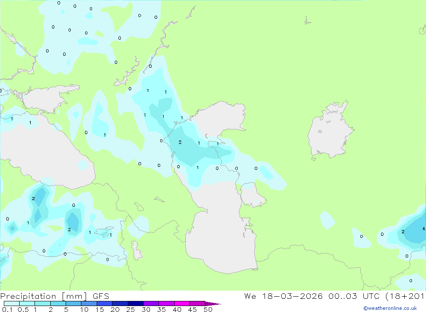Click the lightest 0.1–0.5 mm legend swatch
This screenshot has height=312, width=426.
pyautogui.click(x=12, y=303)
